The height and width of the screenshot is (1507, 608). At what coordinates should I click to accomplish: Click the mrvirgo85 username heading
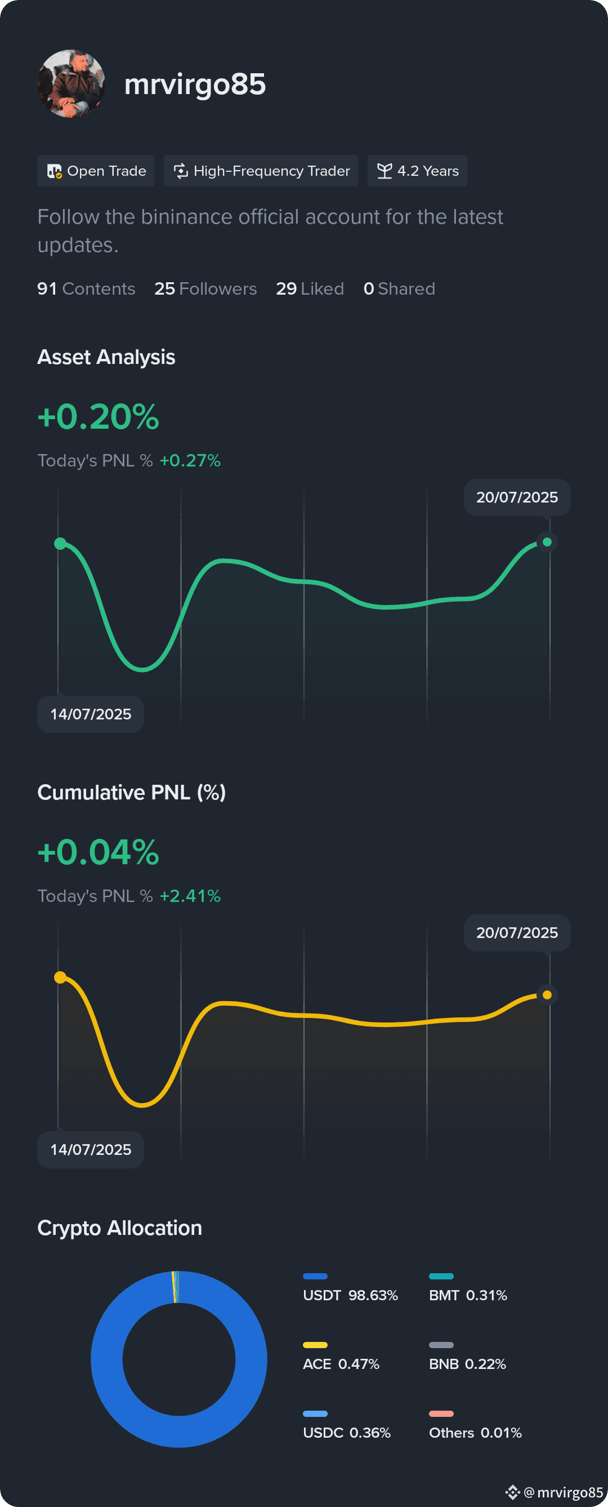click(195, 85)
